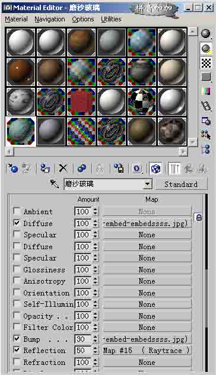Increase the Bump amount spinner arrow
This screenshot has width=216, height=375.
(x=96, y=337)
